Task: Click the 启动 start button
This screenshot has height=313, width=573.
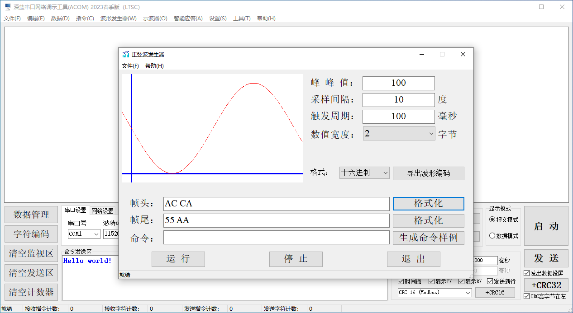Action: [546, 226]
